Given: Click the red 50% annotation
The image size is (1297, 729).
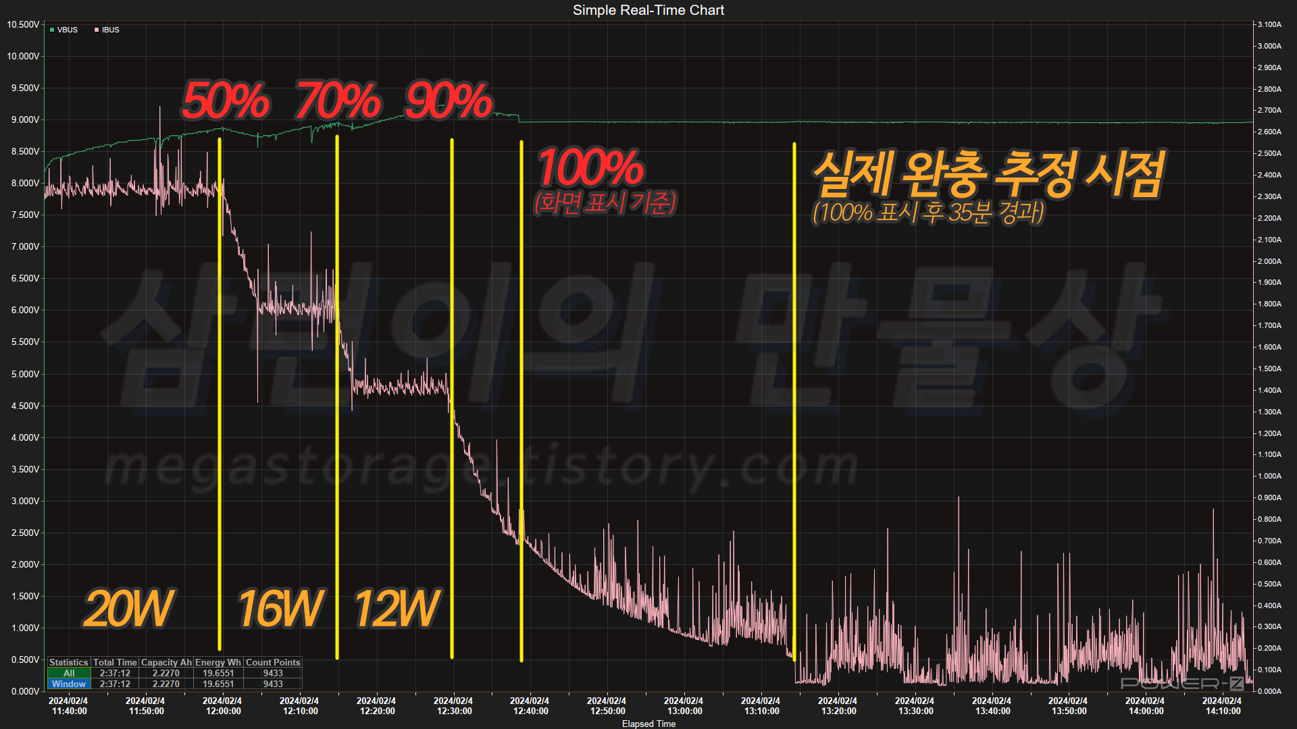Looking at the screenshot, I should click(226, 101).
